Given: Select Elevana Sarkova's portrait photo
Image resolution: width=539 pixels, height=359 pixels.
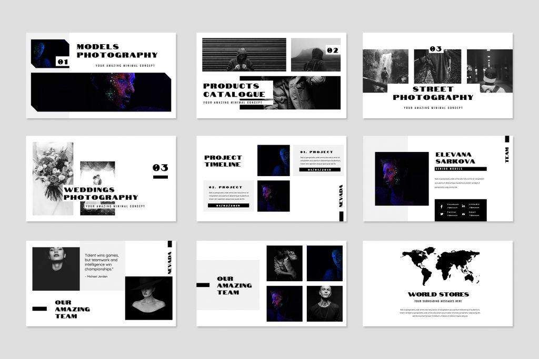Looking at the screenshot, I should pos(402,179).
